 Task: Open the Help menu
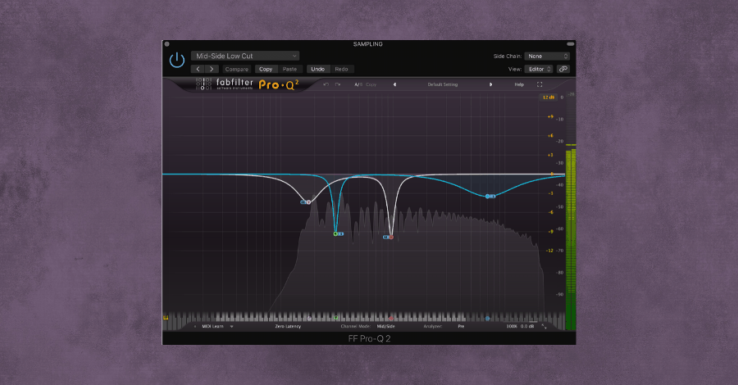click(519, 84)
